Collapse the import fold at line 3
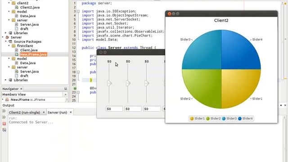 click(x=78, y=11)
